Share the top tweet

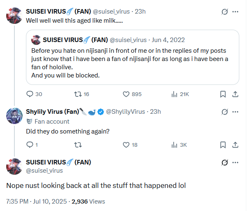coord(235,94)
